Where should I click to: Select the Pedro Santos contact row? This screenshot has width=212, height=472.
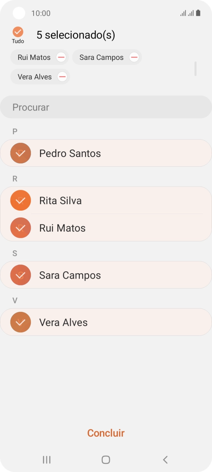pos(106,153)
